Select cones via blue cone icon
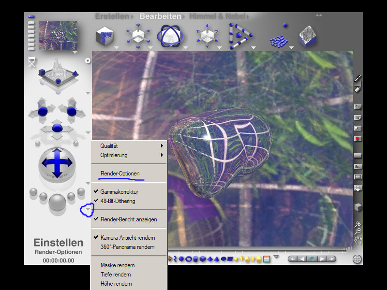 216,259
